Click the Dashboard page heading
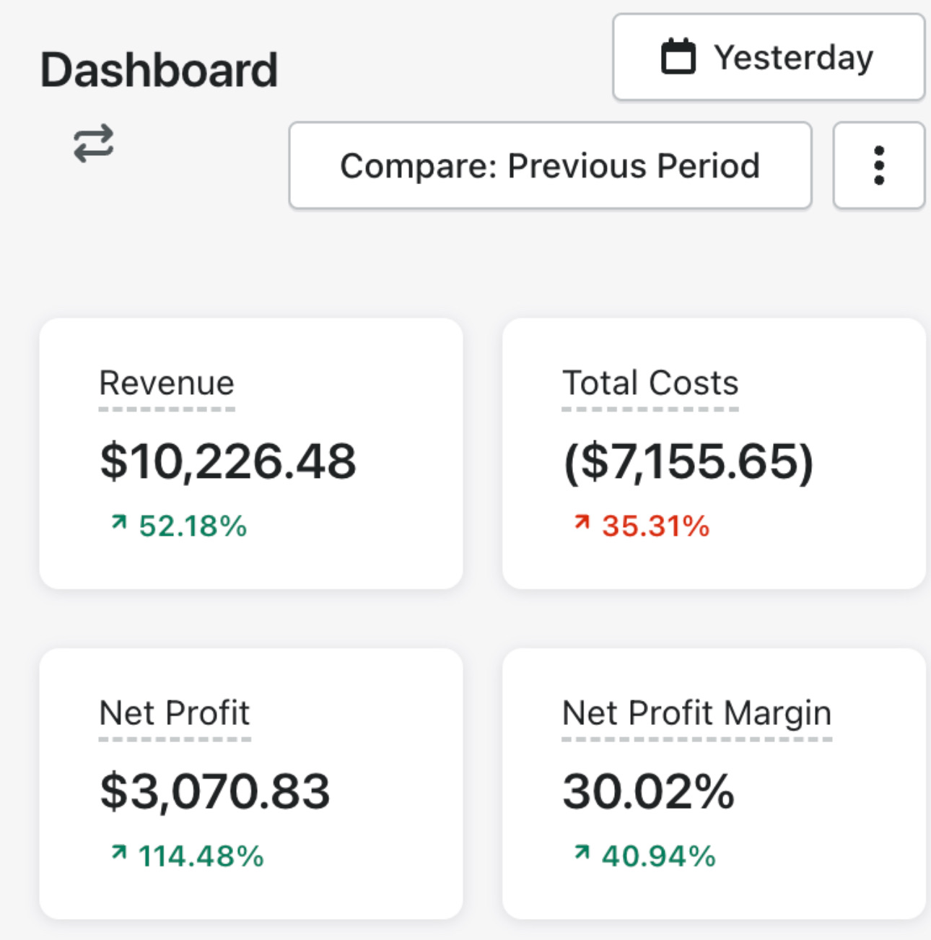The image size is (931, 940). pos(159,70)
